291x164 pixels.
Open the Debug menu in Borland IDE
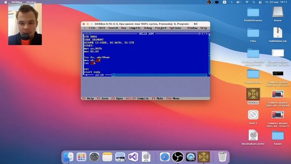pyautogui.click(x=148, y=28)
